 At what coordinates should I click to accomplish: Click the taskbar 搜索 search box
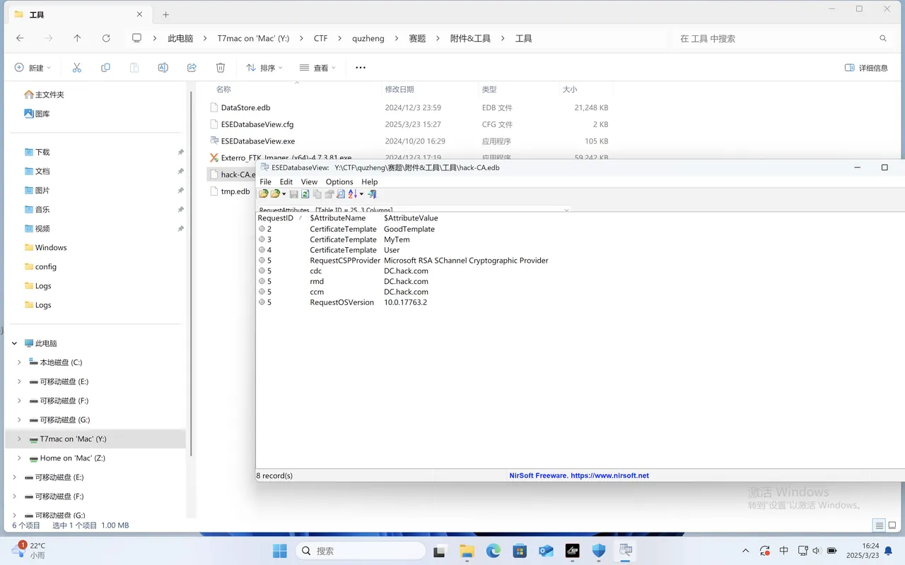click(x=360, y=551)
